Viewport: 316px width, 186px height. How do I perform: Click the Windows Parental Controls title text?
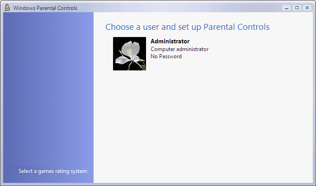point(45,8)
